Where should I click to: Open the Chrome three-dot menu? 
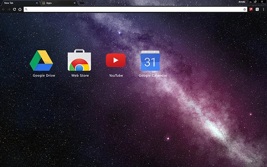[x=263, y=9]
